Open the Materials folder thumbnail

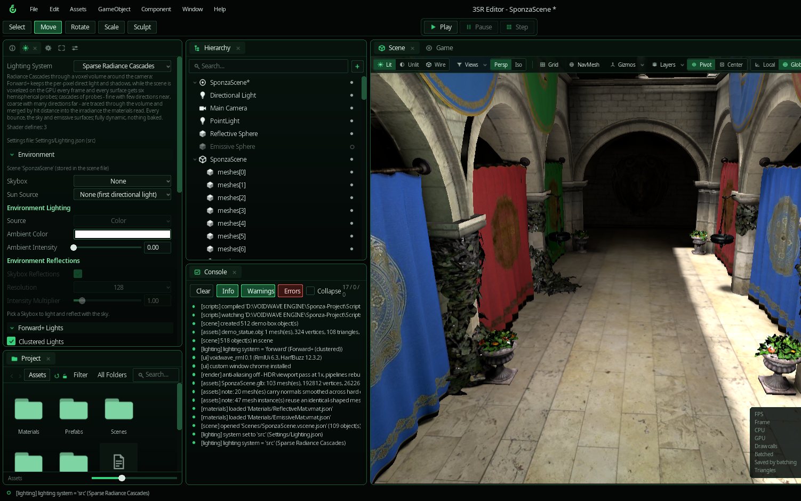pyautogui.click(x=28, y=409)
